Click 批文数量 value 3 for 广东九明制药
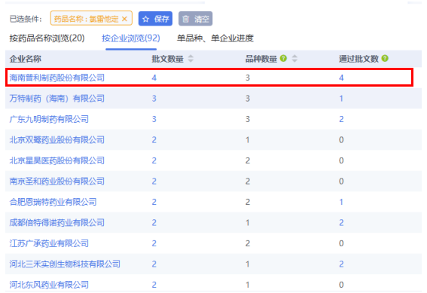The image size is (427, 293). pos(154,119)
